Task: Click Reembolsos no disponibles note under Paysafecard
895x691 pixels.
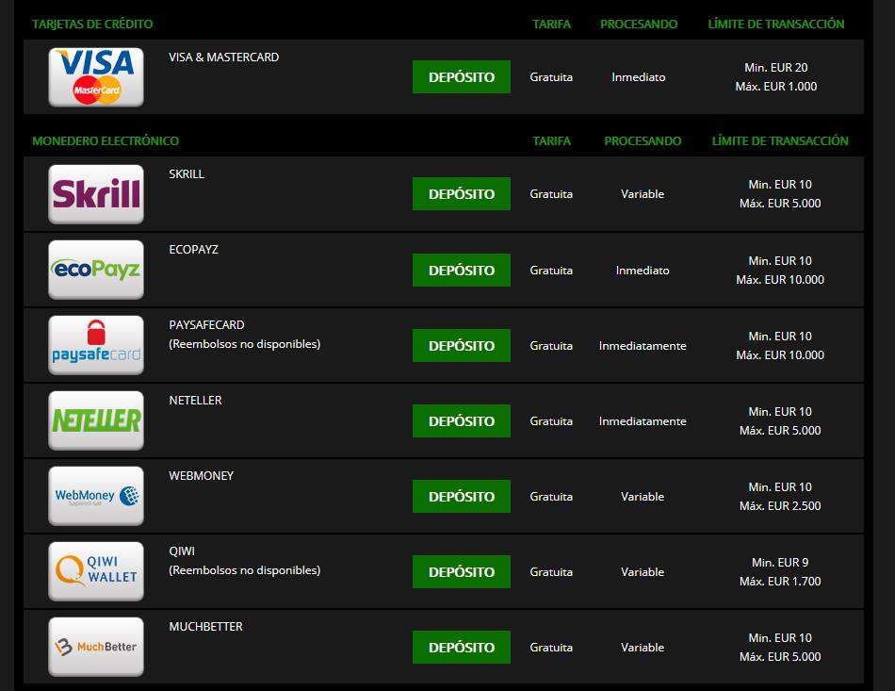Action: click(245, 344)
